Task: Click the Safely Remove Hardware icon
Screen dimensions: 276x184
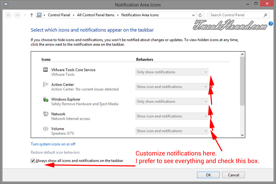Action: [46, 99]
